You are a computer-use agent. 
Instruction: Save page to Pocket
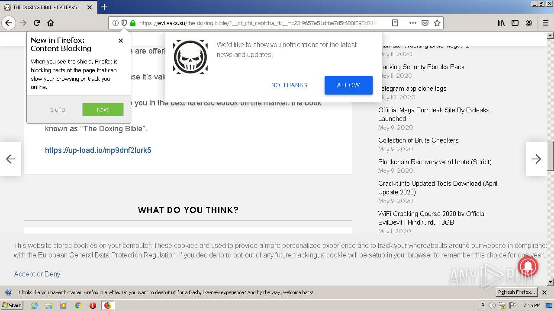click(x=425, y=23)
